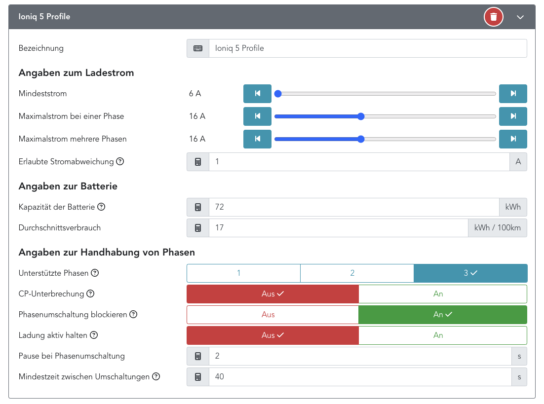Show help for Unterstützte Phasen
The image size is (544, 404).
[95, 273]
